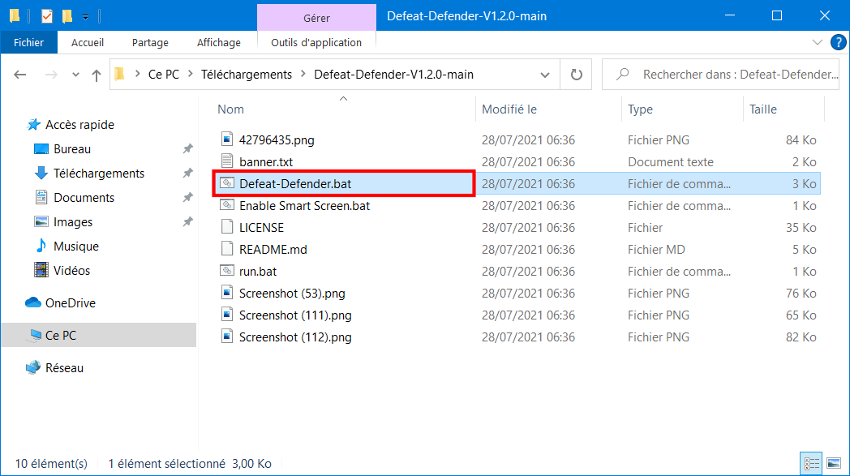The width and height of the screenshot is (850, 476).
Task: Switch to the Affichage ribbon tab
Action: point(218,42)
